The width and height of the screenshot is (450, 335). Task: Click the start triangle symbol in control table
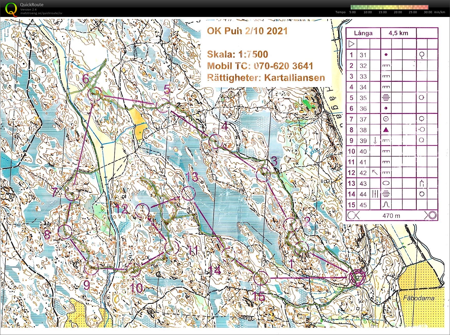click(x=351, y=44)
